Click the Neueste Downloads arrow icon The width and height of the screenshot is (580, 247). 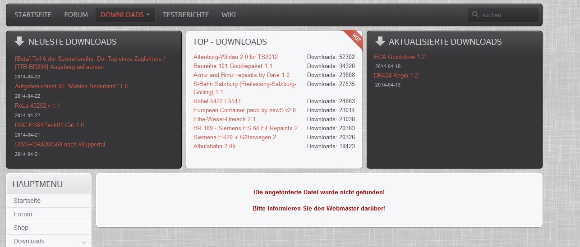tap(19, 41)
